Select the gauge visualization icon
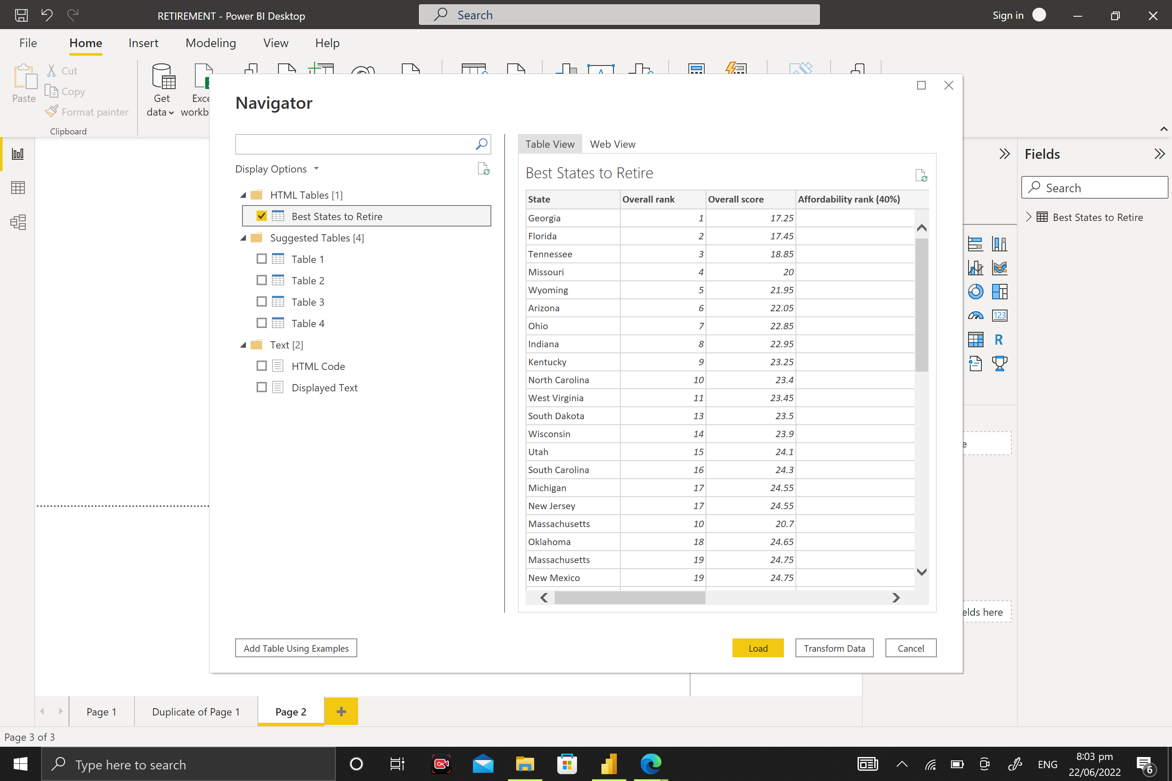The image size is (1172, 781). tap(975, 315)
